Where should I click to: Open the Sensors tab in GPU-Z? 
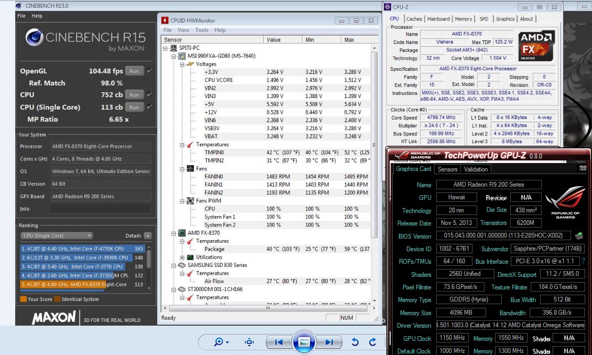point(447,169)
